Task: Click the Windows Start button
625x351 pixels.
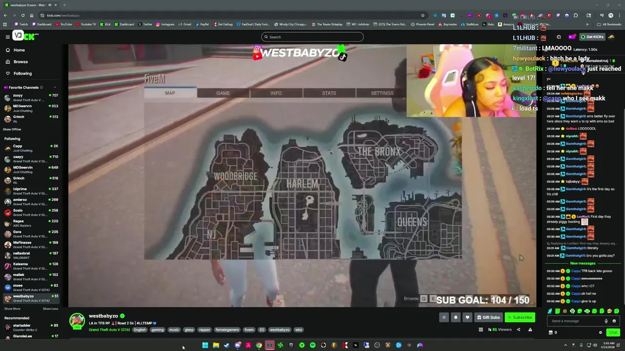Action: [x=205, y=345]
